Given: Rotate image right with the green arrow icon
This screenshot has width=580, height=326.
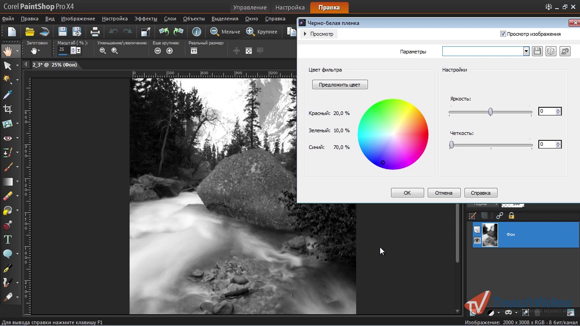Looking at the screenshot, I should (x=179, y=31).
